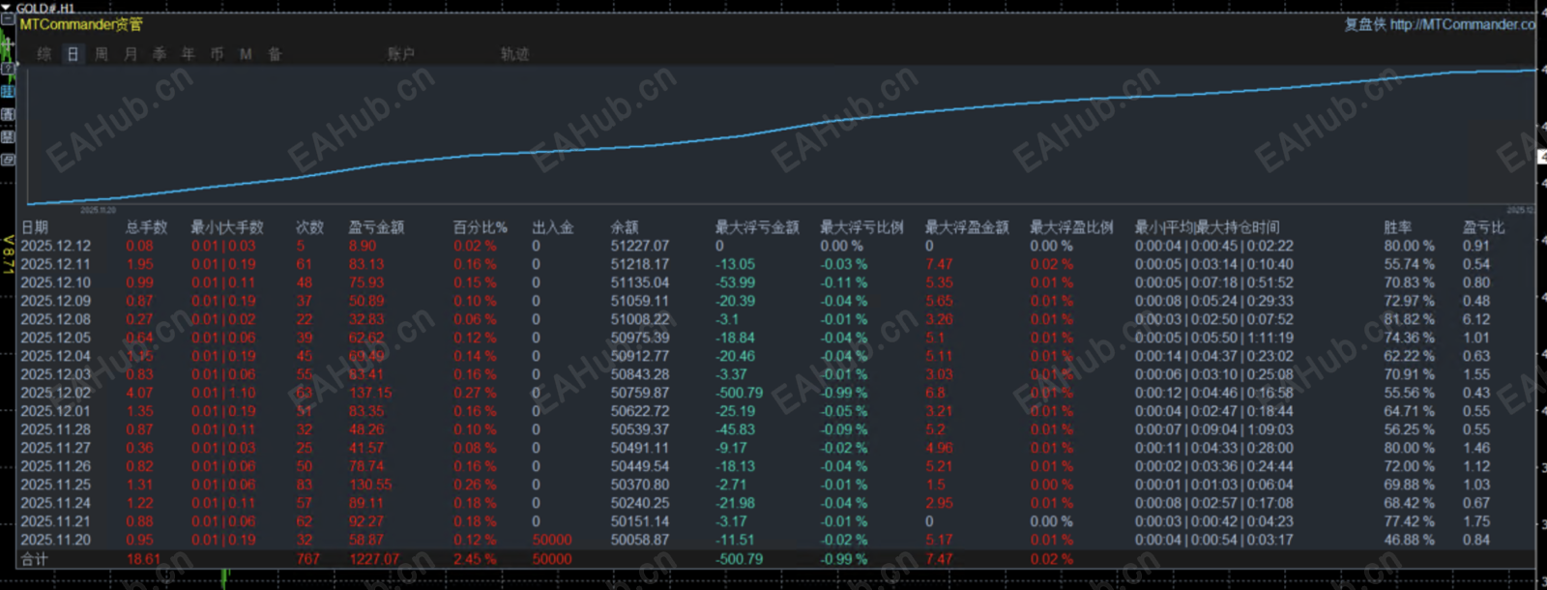
Task: Select the 2025.12.08 date row
Action: click(x=55, y=319)
